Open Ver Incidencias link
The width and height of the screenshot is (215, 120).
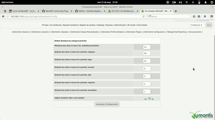[55, 25]
